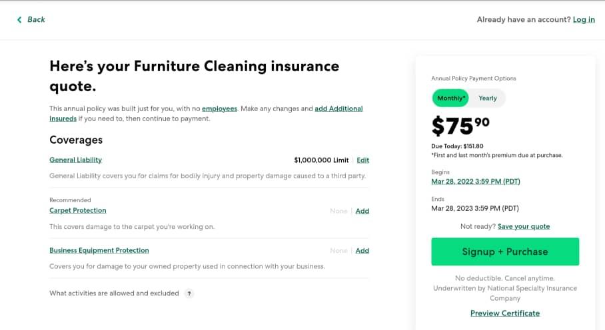The width and height of the screenshot is (605, 330).
Task: Select the Monthly payment option
Action: (x=451, y=98)
